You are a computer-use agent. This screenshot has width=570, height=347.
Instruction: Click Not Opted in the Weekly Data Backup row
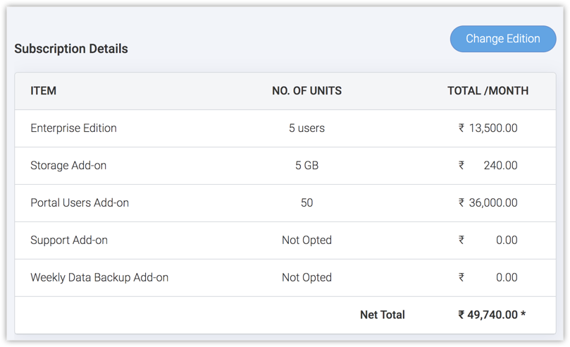point(306,278)
